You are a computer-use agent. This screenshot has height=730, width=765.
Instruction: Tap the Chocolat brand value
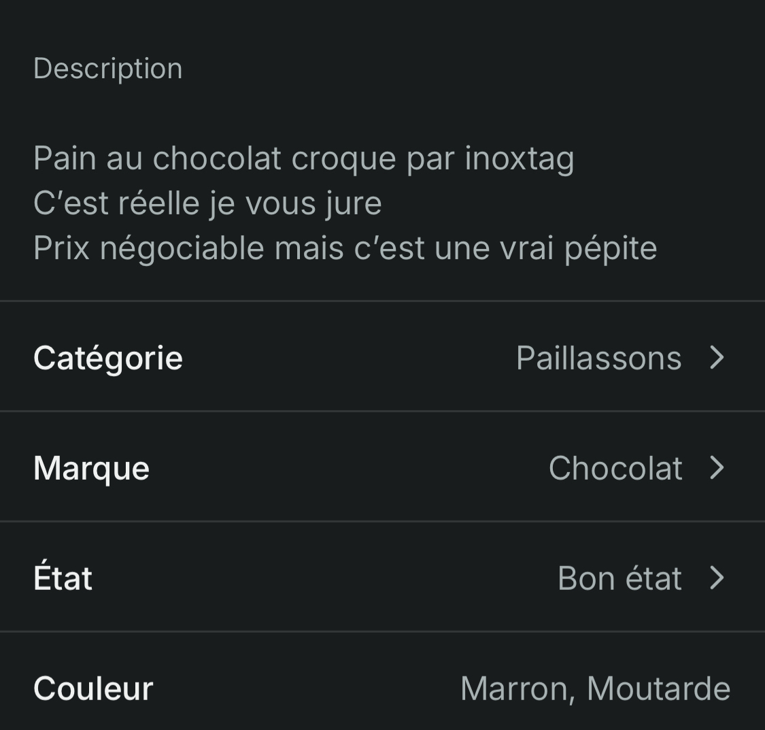click(x=615, y=468)
